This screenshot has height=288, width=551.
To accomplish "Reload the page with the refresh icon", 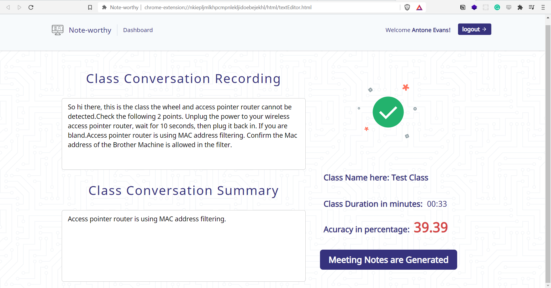I will [31, 7].
